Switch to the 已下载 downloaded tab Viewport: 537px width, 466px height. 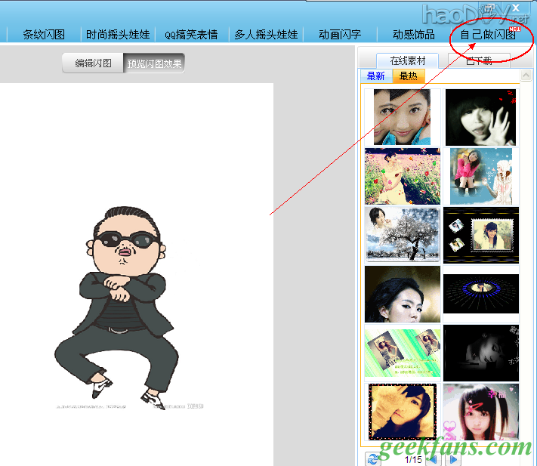coord(479,60)
